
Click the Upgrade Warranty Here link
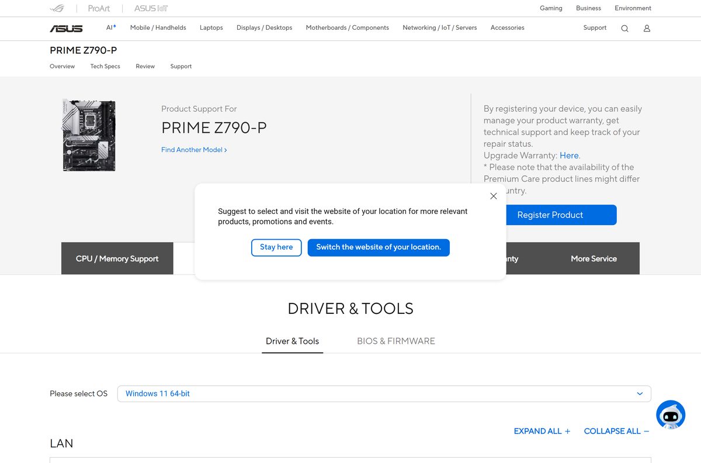click(569, 156)
